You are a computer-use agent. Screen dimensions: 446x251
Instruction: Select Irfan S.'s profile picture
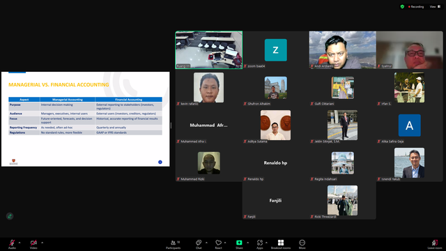click(409, 87)
